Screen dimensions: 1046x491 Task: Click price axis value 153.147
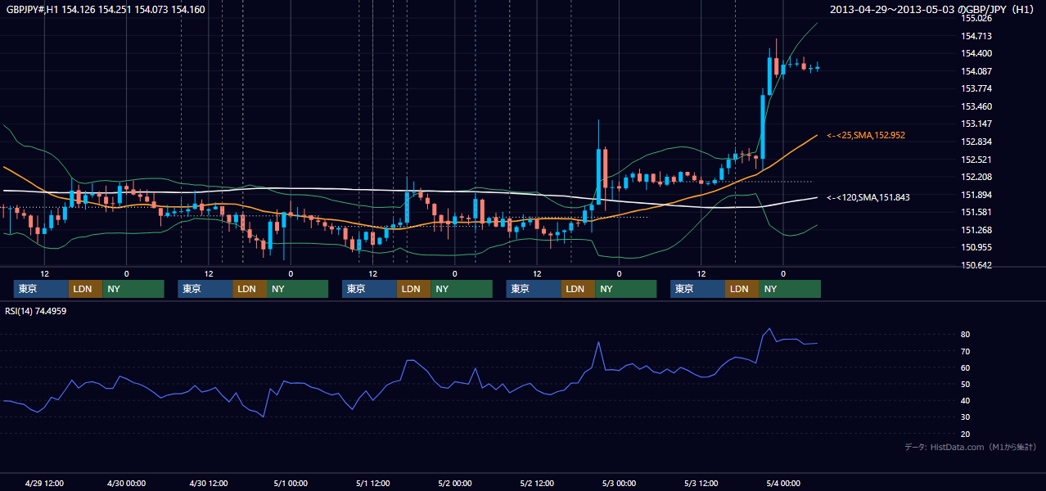(x=976, y=124)
